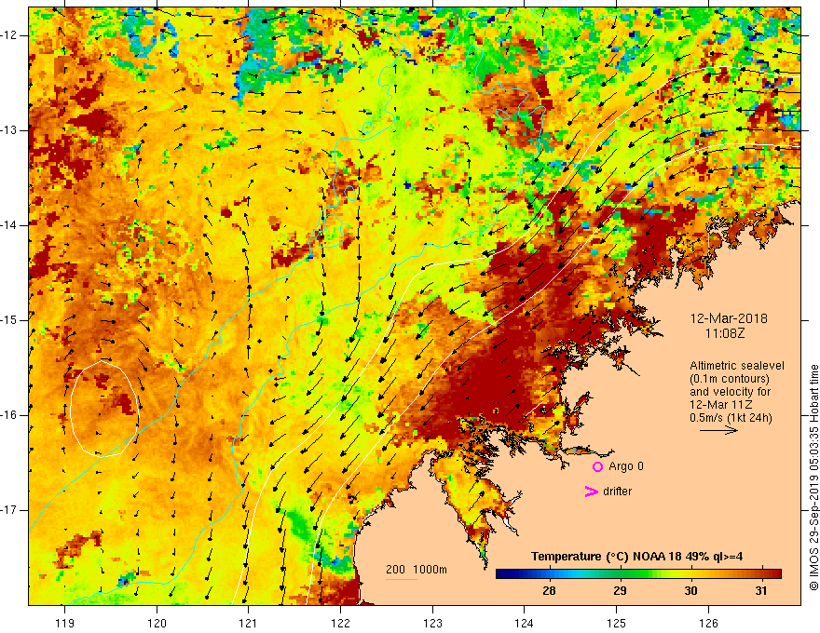
Task: Click the date text 12-Mar-2018
Action: click(729, 318)
